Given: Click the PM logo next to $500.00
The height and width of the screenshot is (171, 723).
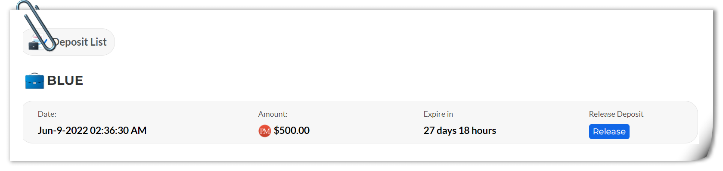Looking at the screenshot, I should [264, 131].
